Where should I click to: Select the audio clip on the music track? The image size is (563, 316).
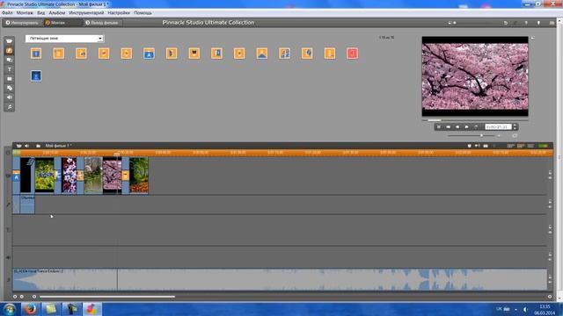coord(280,279)
